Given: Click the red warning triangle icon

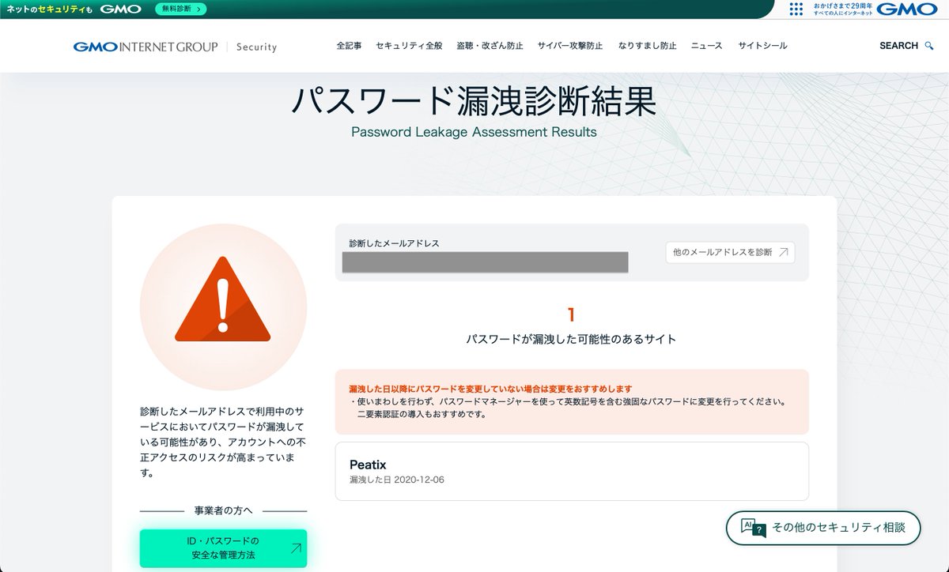Looking at the screenshot, I should [223, 299].
